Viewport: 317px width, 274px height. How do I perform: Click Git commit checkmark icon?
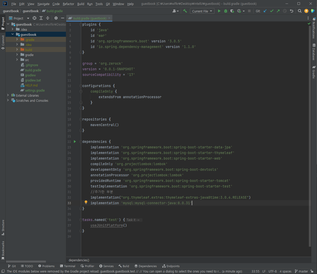[x=272, y=11]
